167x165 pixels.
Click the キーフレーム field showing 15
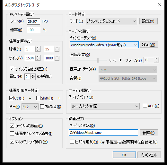(x=149, y=60)
